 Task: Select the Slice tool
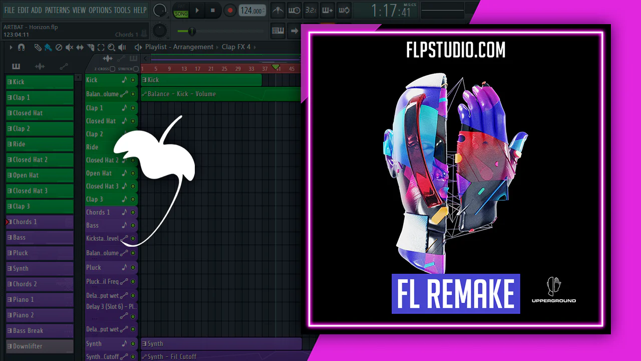click(x=91, y=47)
